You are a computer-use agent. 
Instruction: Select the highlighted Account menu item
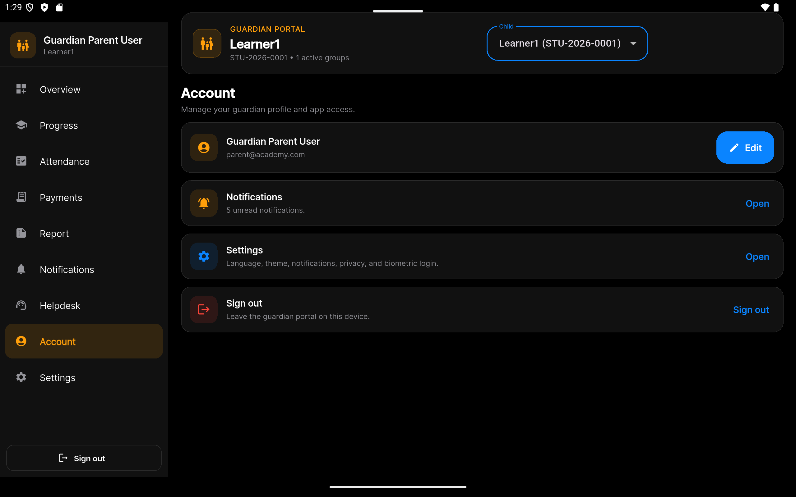84,341
